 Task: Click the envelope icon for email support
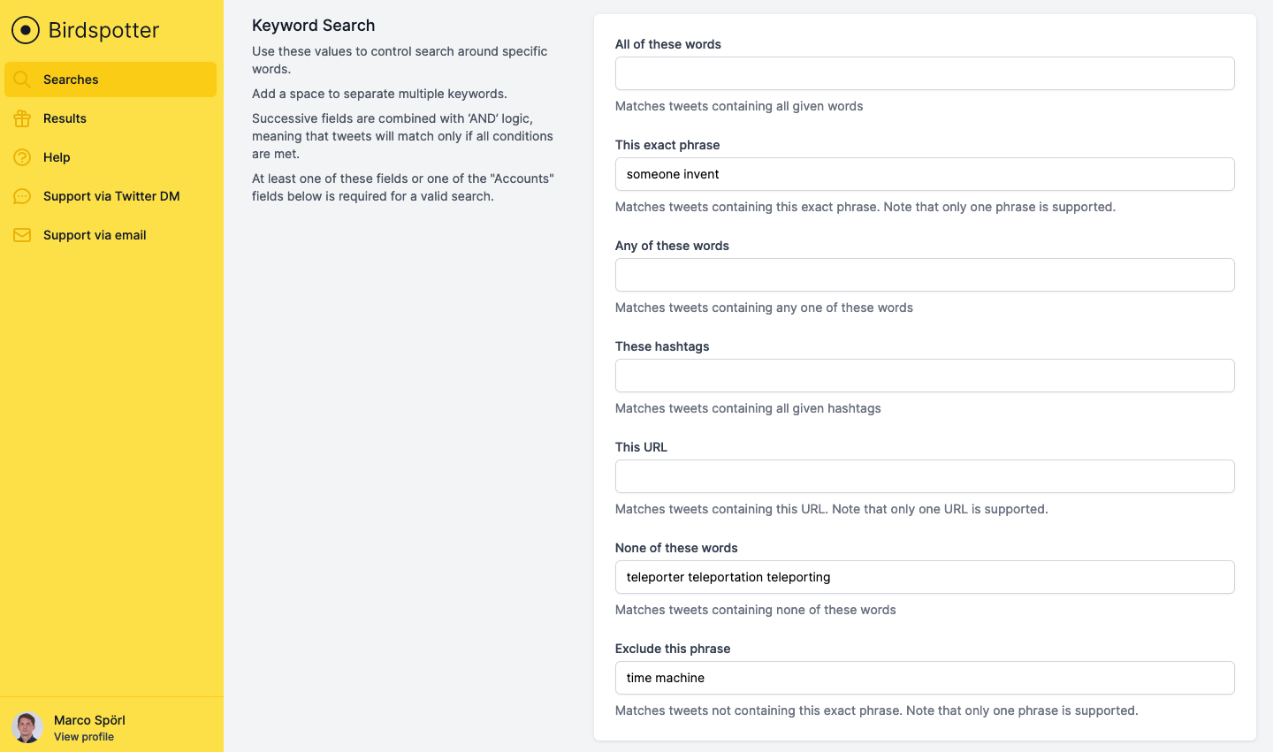click(x=23, y=235)
